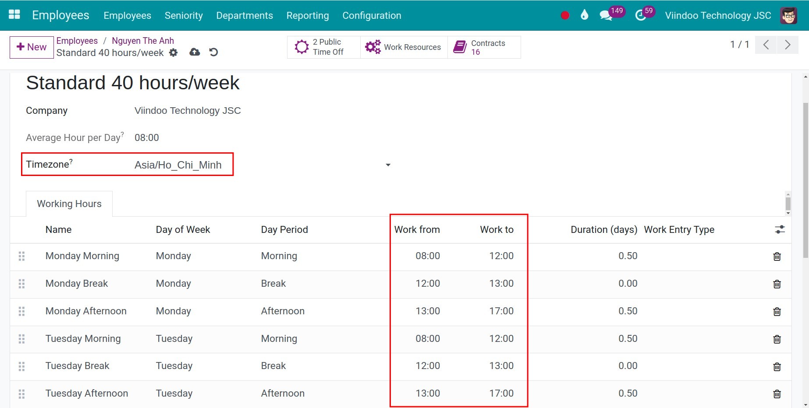The image size is (809, 408).
Task: Go to Nguyen The Anh breadcrumb link
Action: point(143,41)
